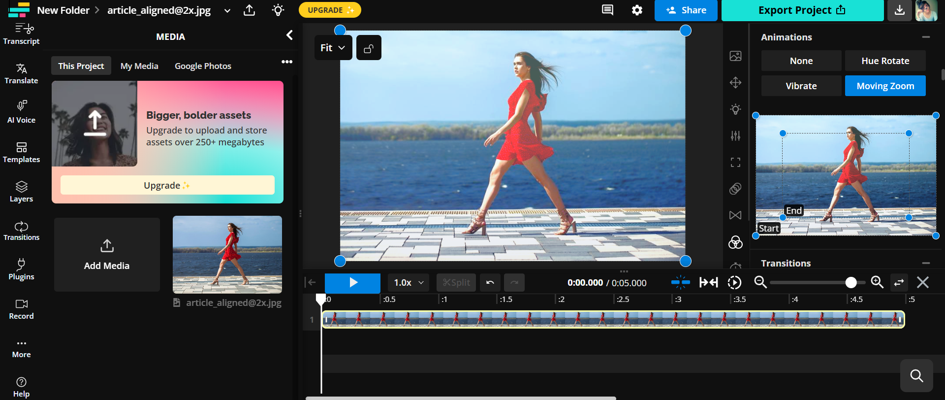The image size is (945, 400).
Task: Click the download icon next to Export
Action: click(x=899, y=10)
